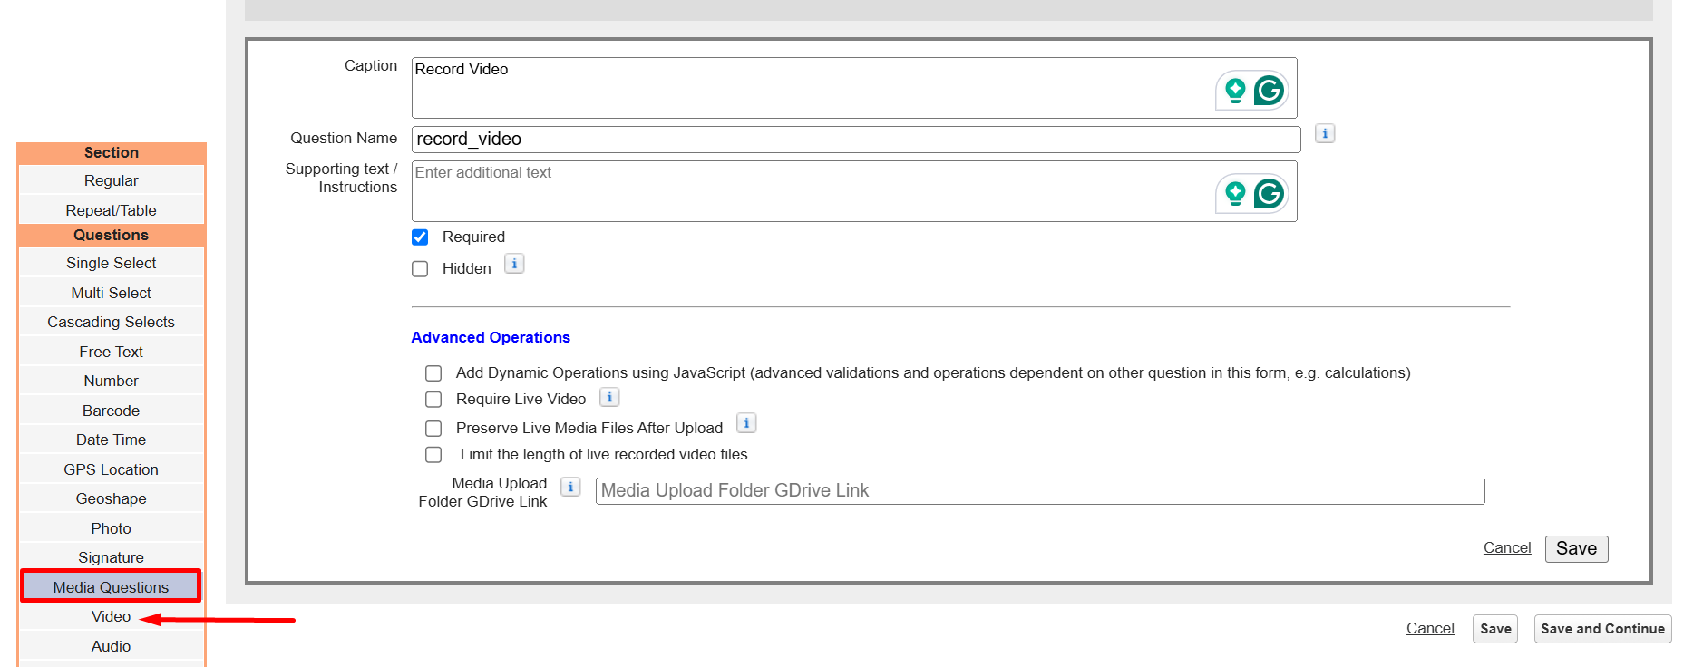Viewport: 1703px width, 667px height.
Task: Click the Supporting text / Instructions text area
Action: point(854,191)
